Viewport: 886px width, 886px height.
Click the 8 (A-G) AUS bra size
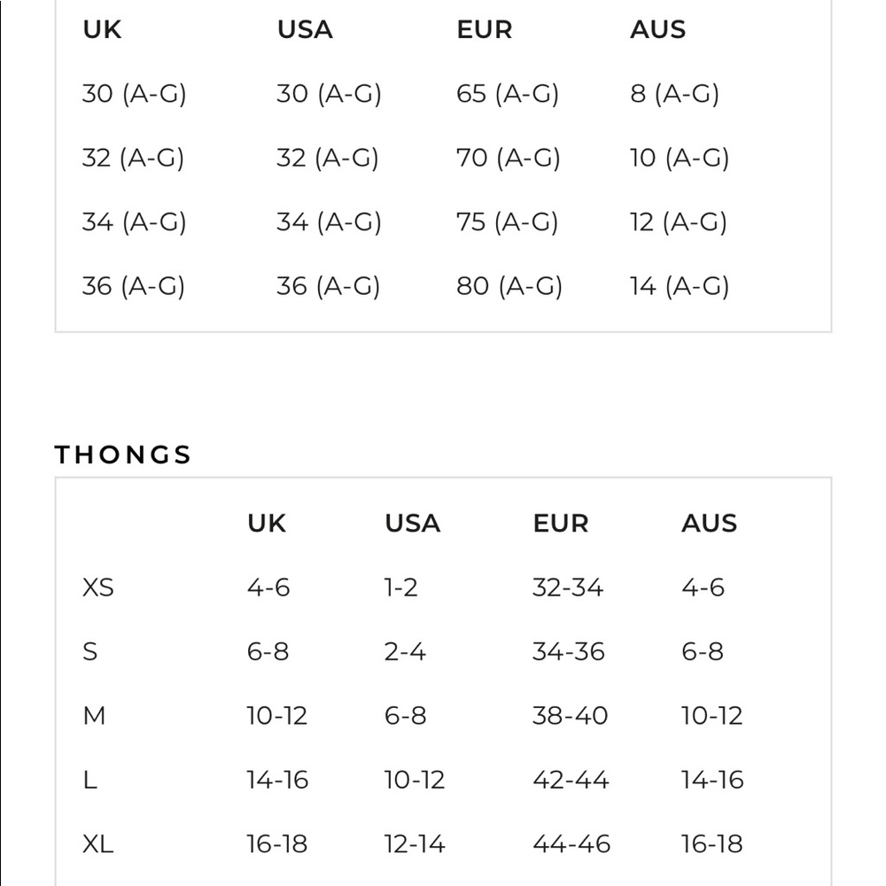pyautogui.click(x=674, y=94)
